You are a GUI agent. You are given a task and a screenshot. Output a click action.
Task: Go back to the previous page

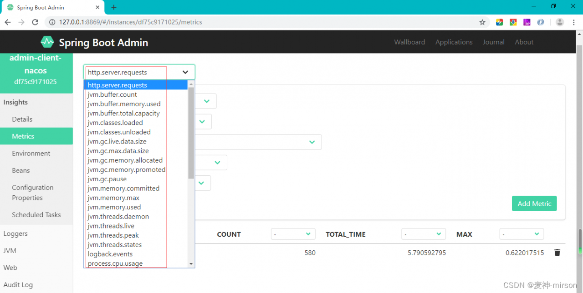coord(8,22)
